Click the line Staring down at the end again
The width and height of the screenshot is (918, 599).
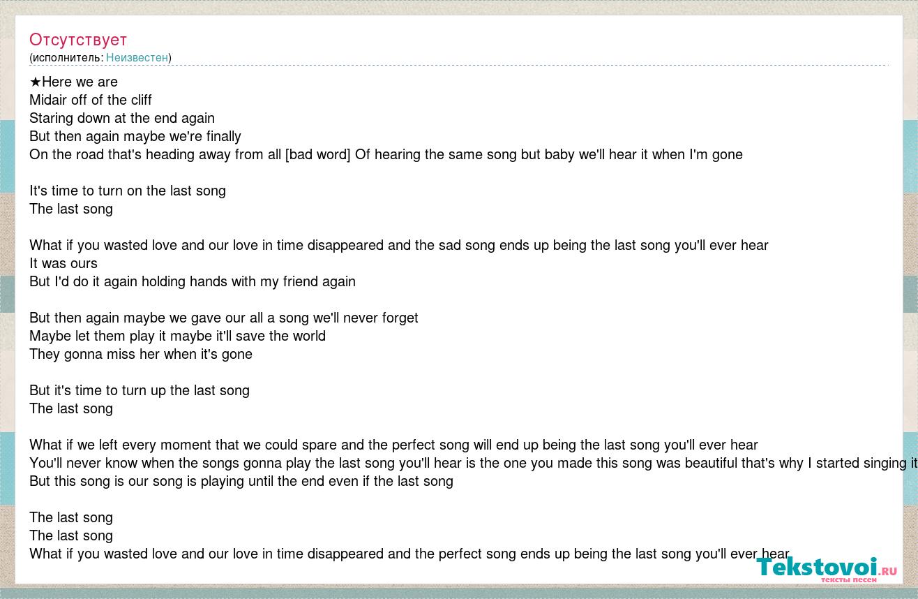coord(122,118)
